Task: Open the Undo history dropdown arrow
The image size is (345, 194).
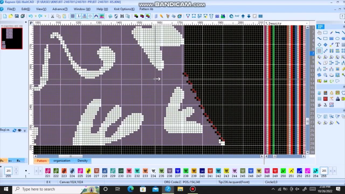Action: click(35, 16)
